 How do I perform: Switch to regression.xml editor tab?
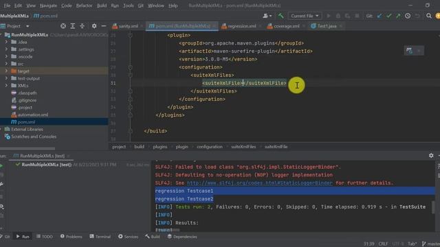[x=241, y=26]
